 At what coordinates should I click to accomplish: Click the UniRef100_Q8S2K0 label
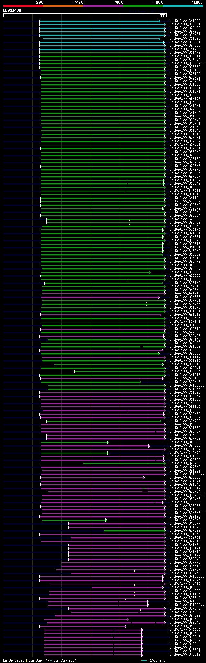click(x=185, y=152)
